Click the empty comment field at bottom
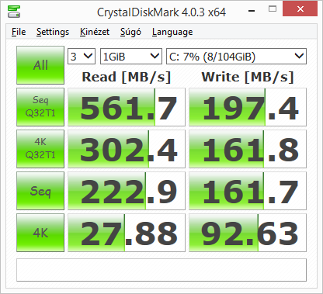Screen dimensions: 323x294 click(161, 270)
